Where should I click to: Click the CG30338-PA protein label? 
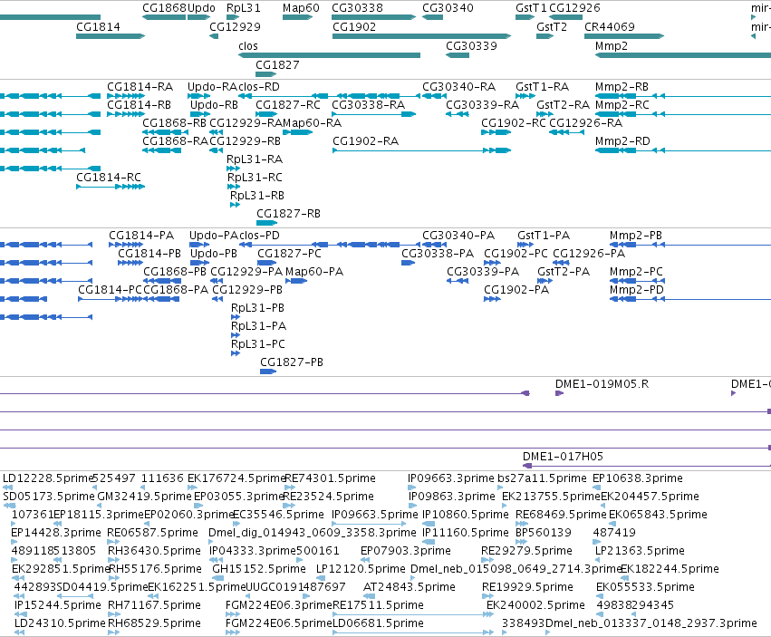[438, 254]
